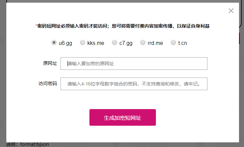Click the kks.me label text
This screenshot has width=244, height=147.
96,43
